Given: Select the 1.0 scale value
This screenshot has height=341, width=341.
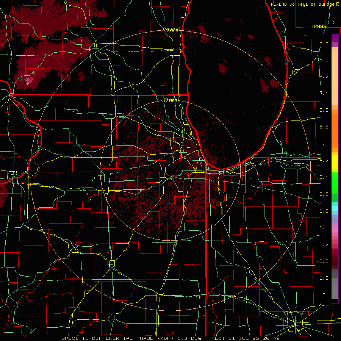Looking at the screenshot, I should [x=324, y=228].
